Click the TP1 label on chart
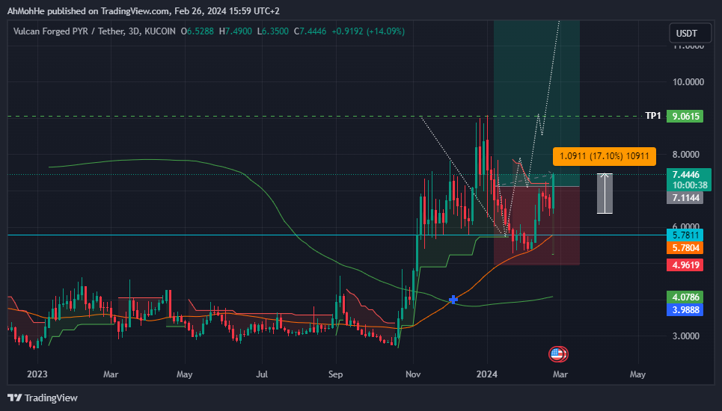722x411 pixels. [653, 116]
